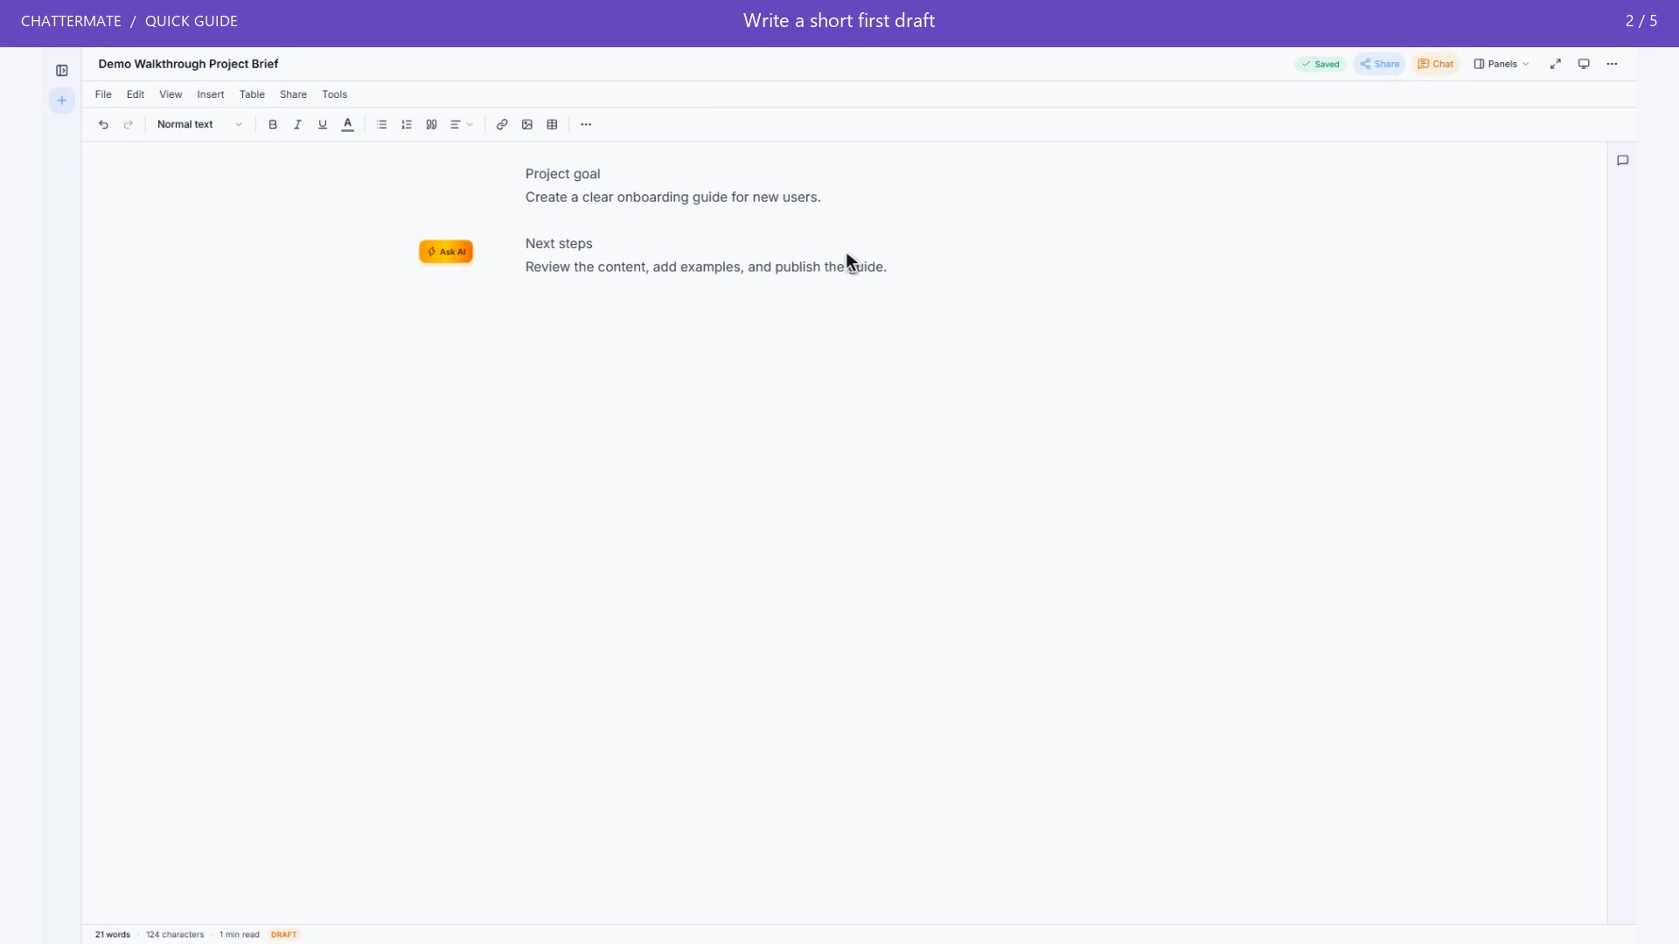Open the Edit menu
The image size is (1679, 944).
click(x=136, y=94)
